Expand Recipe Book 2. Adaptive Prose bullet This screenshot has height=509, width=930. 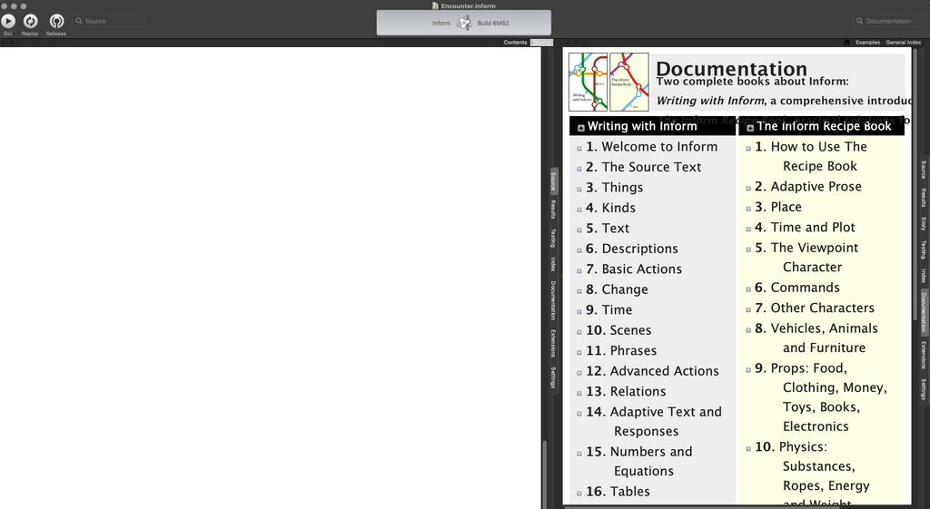748,189
